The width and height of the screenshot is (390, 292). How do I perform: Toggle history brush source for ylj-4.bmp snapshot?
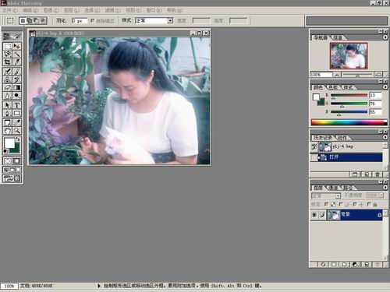click(314, 146)
